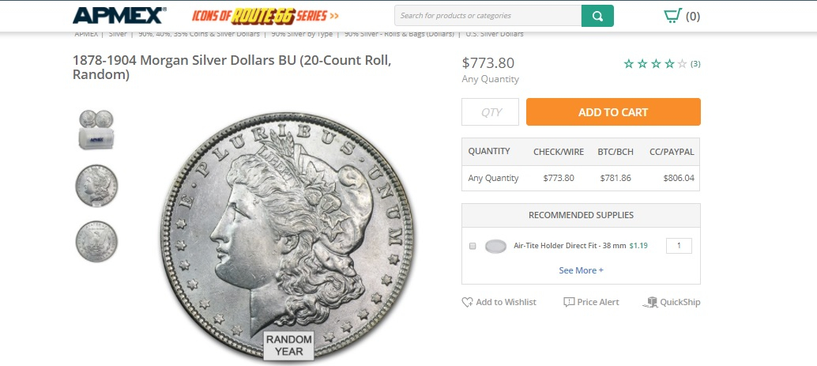Click the QTY input field
This screenshot has height=366, width=817.
pyautogui.click(x=491, y=112)
